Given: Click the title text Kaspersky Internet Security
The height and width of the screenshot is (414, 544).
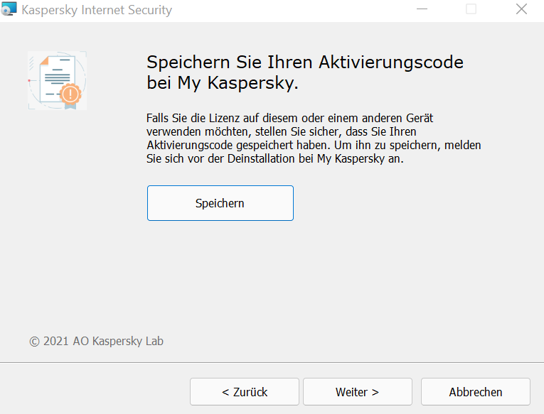Looking at the screenshot, I should (x=97, y=11).
